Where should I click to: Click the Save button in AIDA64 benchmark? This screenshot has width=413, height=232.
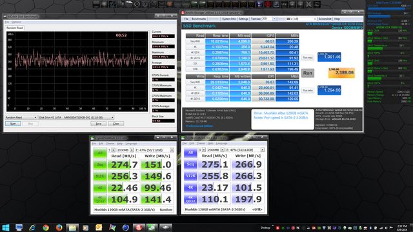pyautogui.click(x=99, y=124)
